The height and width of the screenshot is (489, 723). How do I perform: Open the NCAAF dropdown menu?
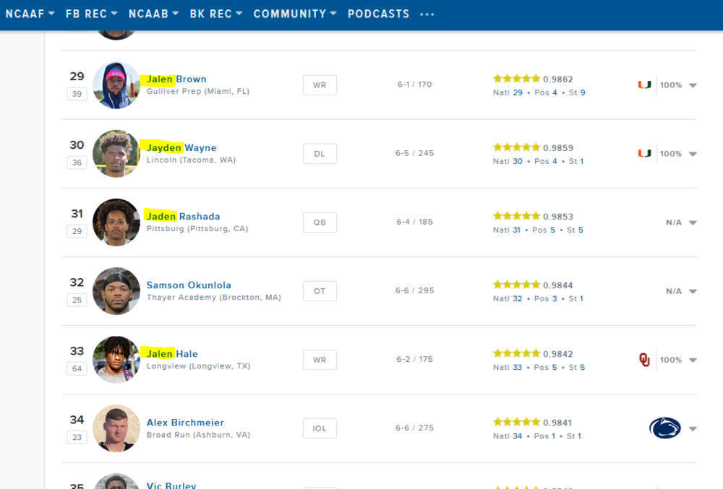pyautogui.click(x=30, y=14)
